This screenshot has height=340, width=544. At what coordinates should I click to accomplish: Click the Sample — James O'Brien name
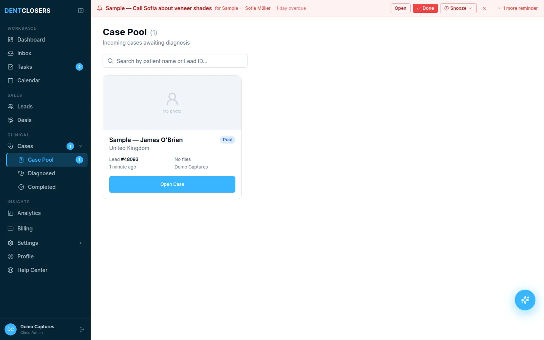[x=146, y=140]
